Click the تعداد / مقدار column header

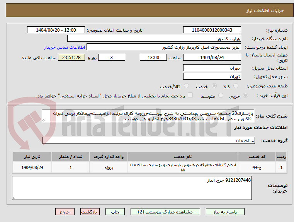(71, 157)
